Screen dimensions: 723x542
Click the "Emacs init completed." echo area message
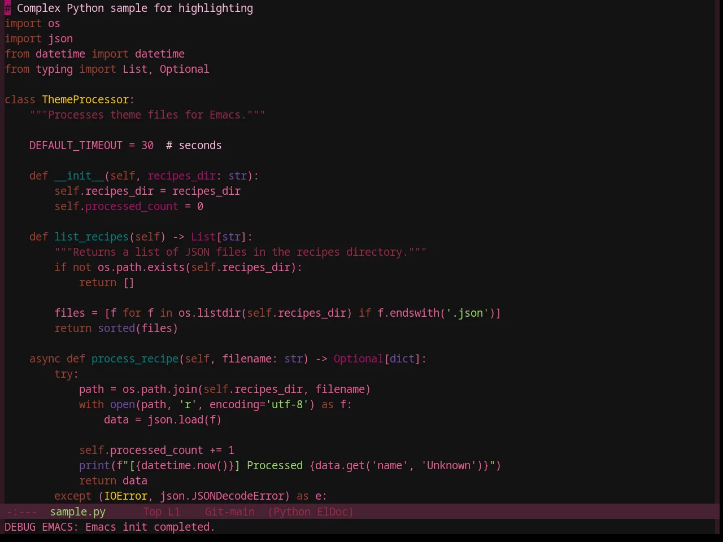150,527
